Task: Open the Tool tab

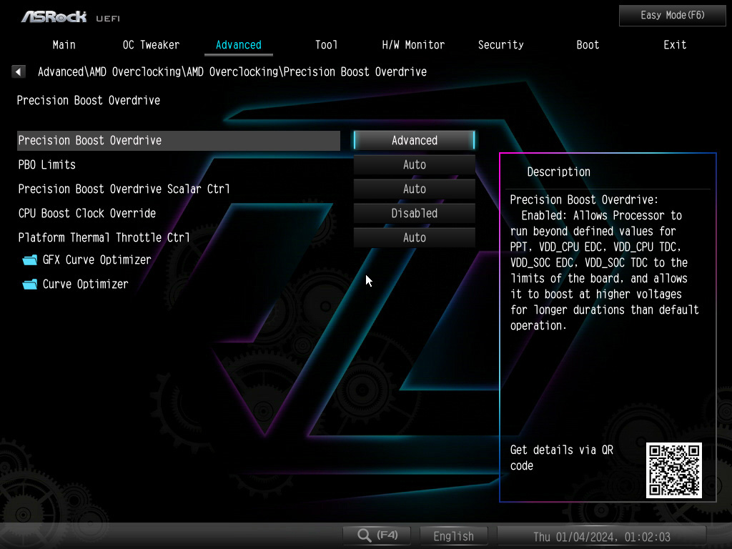Action: tap(326, 45)
